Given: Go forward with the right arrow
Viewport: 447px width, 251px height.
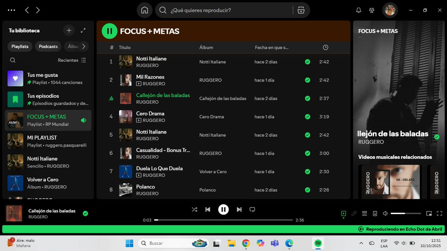Looking at the screenshot, I should (x=38, y=10).
